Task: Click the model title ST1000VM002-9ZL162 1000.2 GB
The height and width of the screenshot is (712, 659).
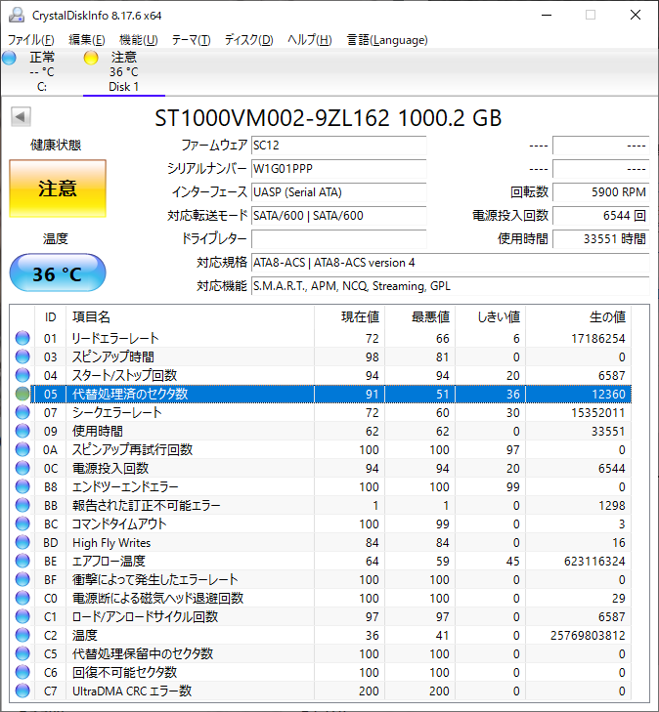Action: click(x=329, y=118)
